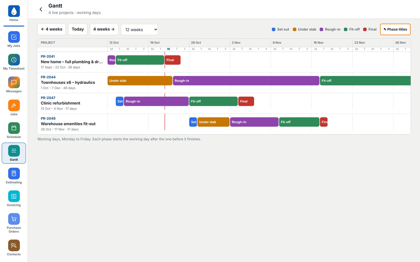Open My Timesheet clock icon

14,60
